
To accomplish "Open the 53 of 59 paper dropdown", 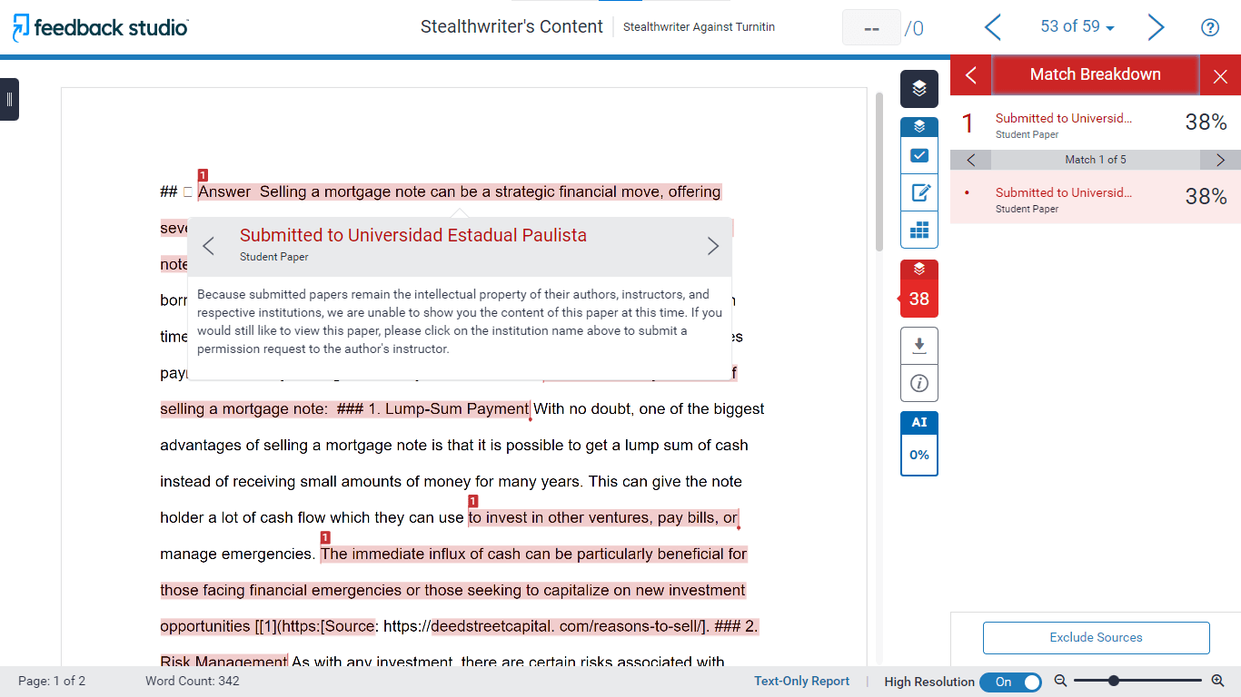I will [x=1077, y=27].
